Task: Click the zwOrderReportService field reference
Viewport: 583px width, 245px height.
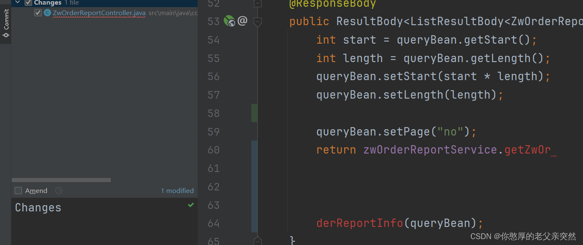Action: pos(430,150)
